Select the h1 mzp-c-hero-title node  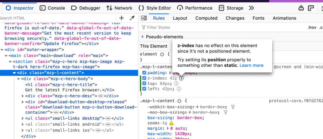61,85
